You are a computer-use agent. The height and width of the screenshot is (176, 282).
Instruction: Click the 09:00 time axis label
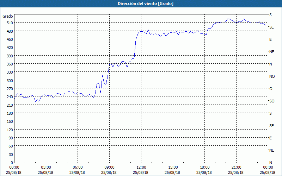coord(109,168)
